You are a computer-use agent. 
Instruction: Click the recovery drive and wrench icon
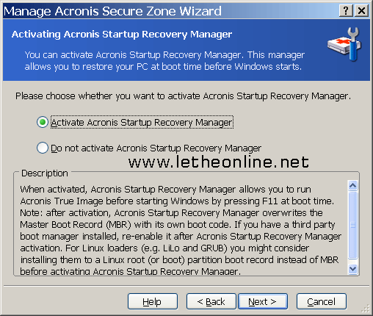344,44
